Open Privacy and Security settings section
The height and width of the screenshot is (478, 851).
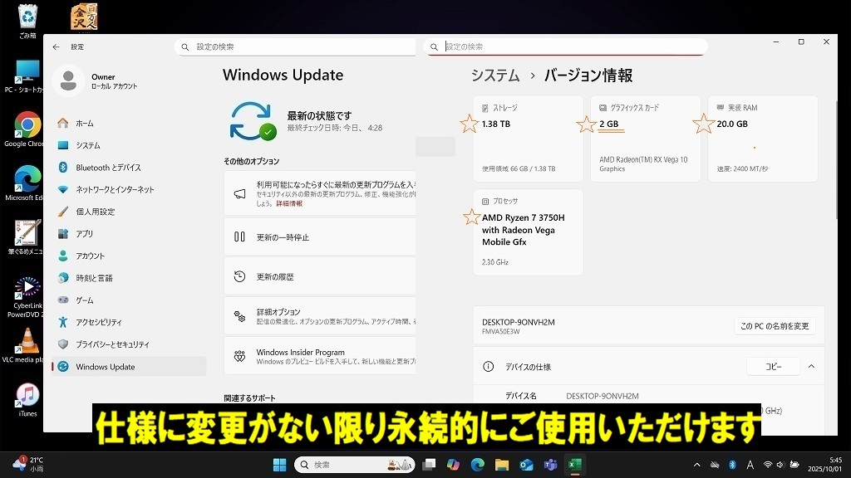(x=112, y=344)
